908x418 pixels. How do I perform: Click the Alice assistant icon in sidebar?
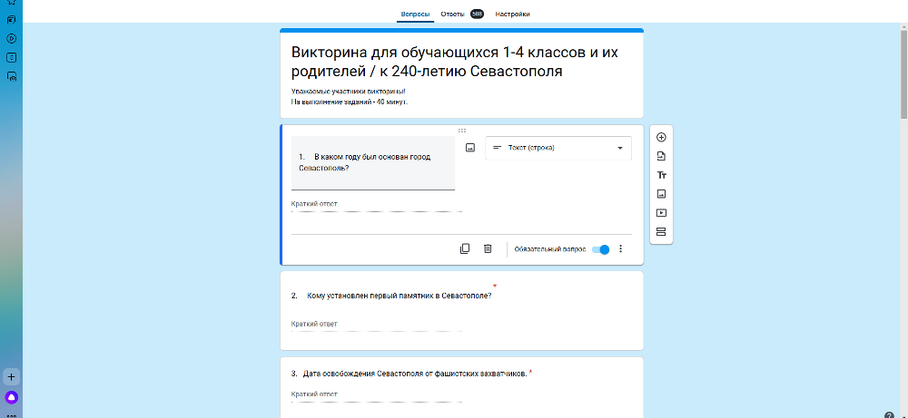point(12,397)
